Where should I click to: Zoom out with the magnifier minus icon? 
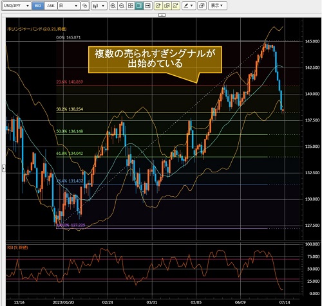click(x=122, y=6)
